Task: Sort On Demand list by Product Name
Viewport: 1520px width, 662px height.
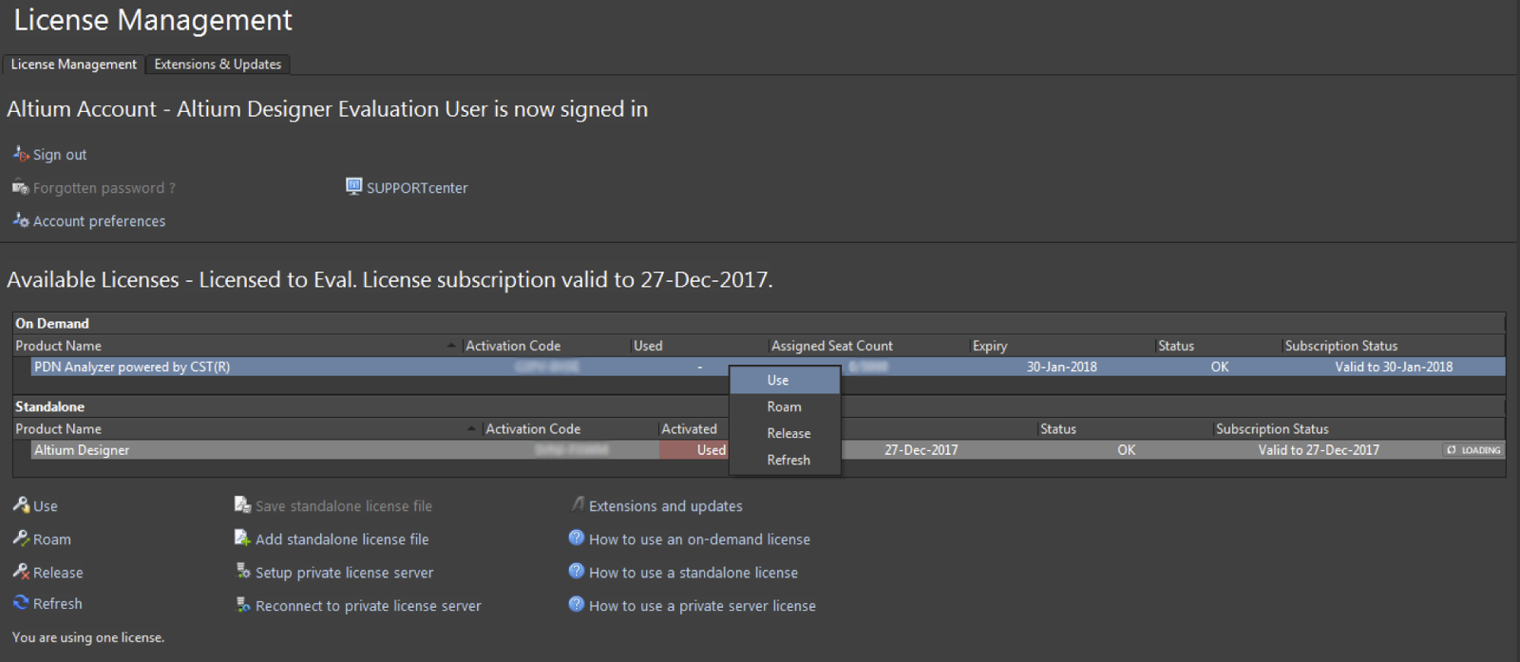Action: coord(58,346)
